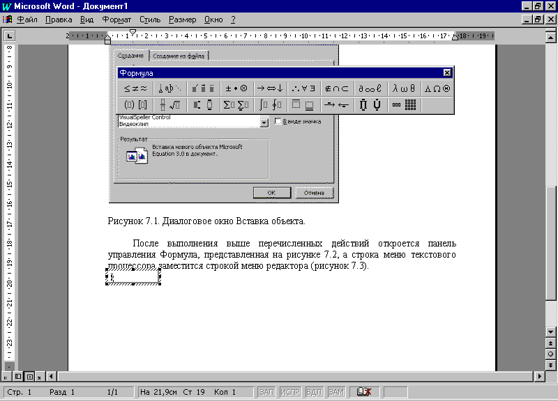Open the subscript and superscript templates palette
Viewport: 558px width, 401px height.
click(203, 105)
